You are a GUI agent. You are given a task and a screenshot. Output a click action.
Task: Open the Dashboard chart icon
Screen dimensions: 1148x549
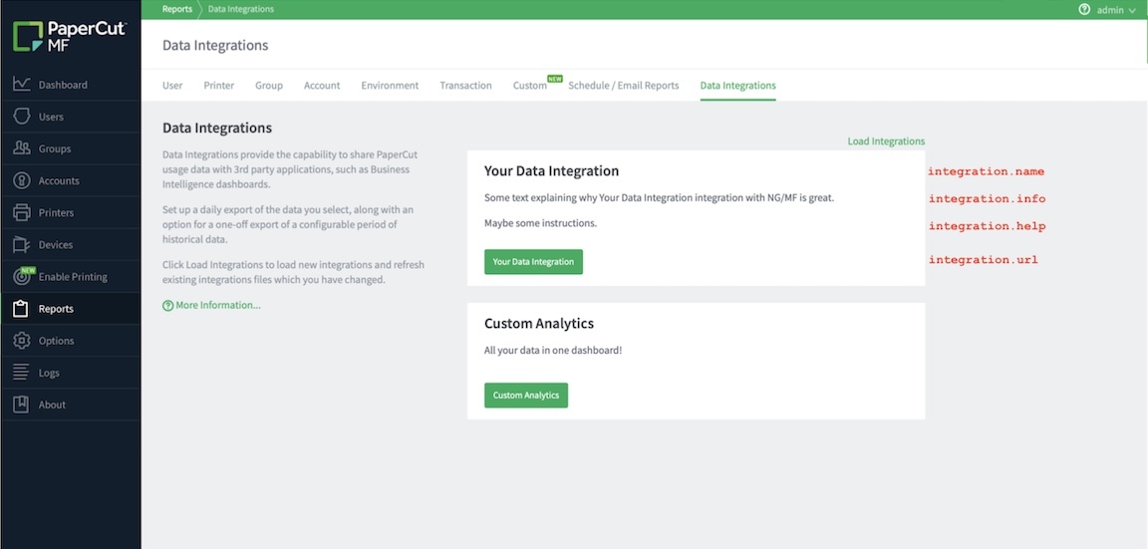pos(21,85)
